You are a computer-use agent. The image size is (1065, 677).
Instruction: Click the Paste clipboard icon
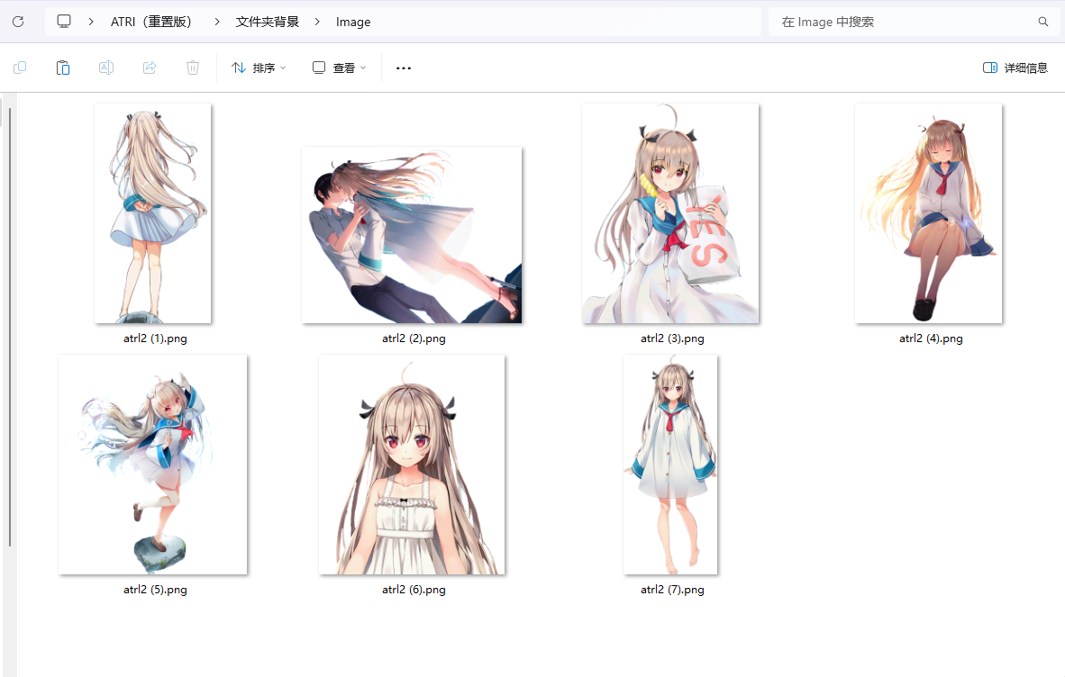tap(63, 68)
